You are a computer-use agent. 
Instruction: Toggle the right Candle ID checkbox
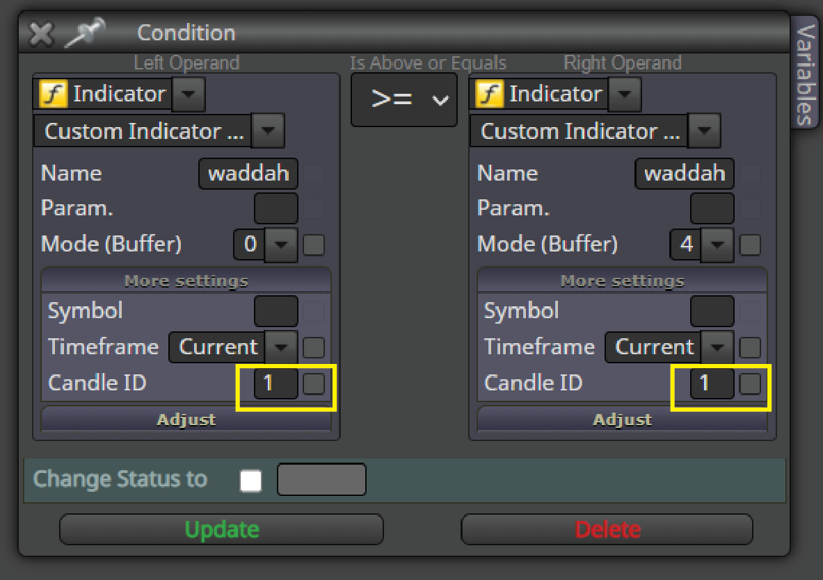click(x=750, y=383)
